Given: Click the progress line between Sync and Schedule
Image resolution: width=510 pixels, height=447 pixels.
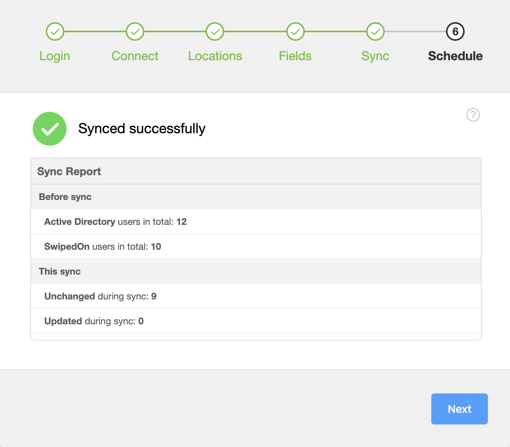Looking at the screenshot, I should (x=415, y=31).
